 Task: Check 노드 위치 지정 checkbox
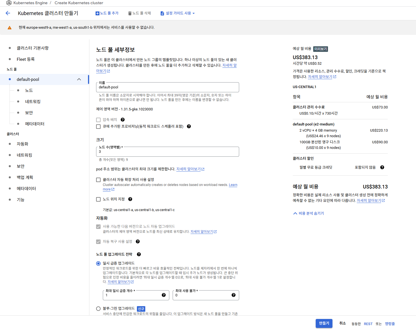point(98,199)
